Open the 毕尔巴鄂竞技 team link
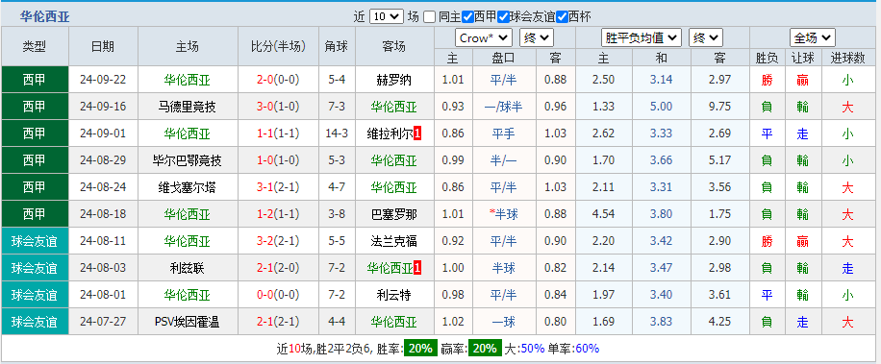The image size is (881, 364). [188, 161]
